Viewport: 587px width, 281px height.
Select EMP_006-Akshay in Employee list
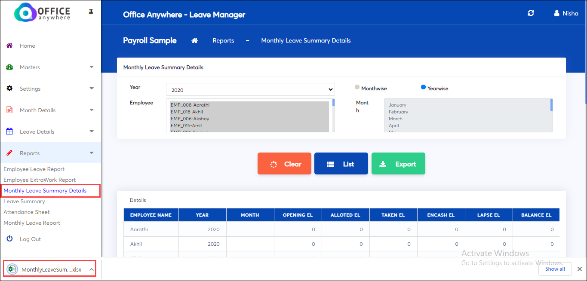click(249, 119)
